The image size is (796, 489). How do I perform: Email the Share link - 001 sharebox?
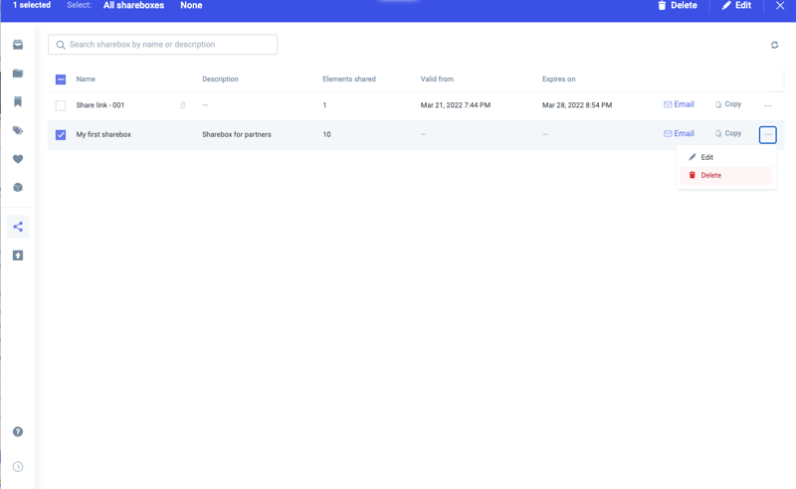pyautogui.click(x=679, y=104)
